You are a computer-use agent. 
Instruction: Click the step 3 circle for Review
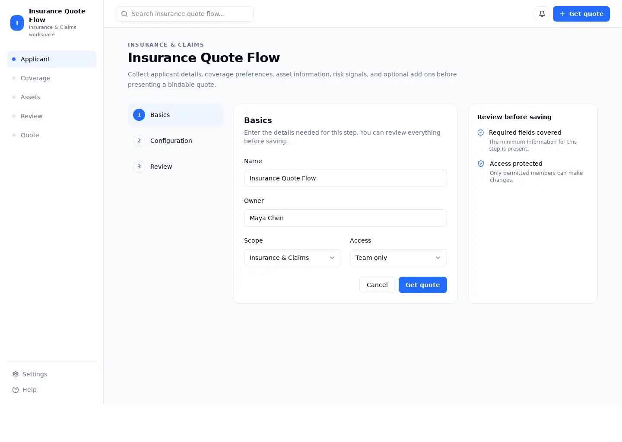139,167
